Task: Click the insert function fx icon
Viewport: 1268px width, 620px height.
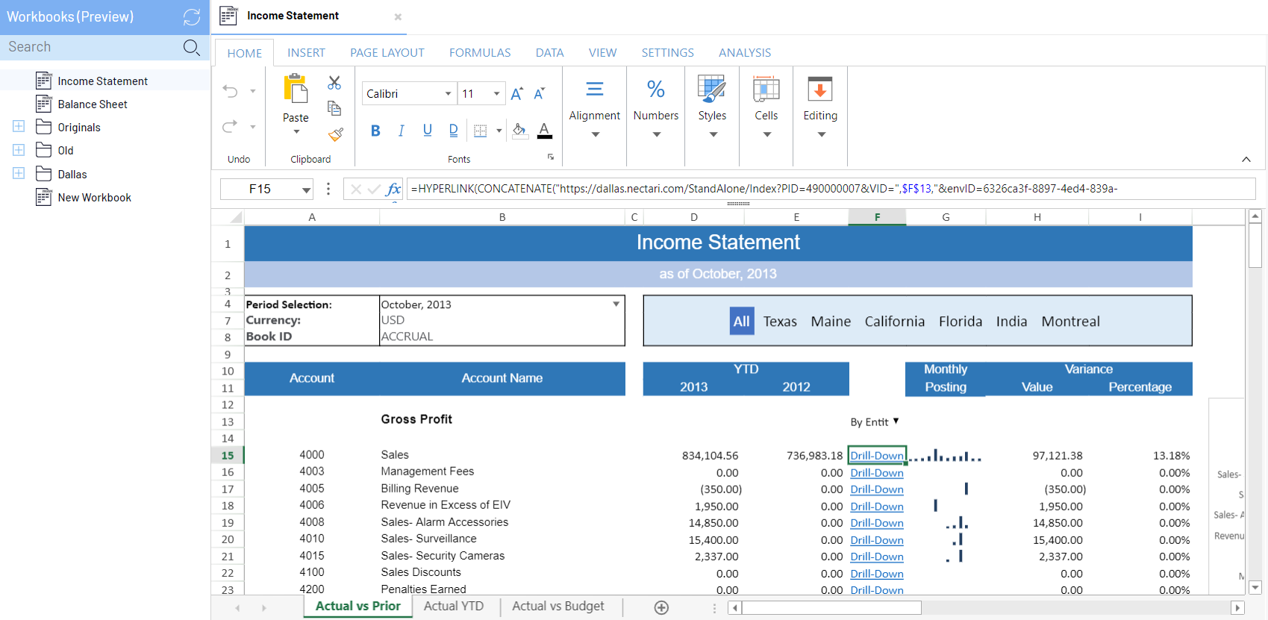Action: 393,190
